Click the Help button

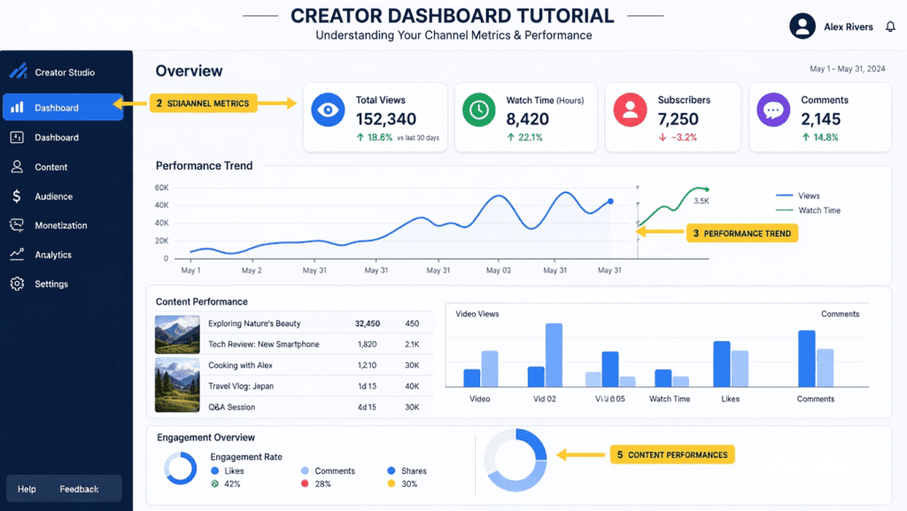[27, 489]
